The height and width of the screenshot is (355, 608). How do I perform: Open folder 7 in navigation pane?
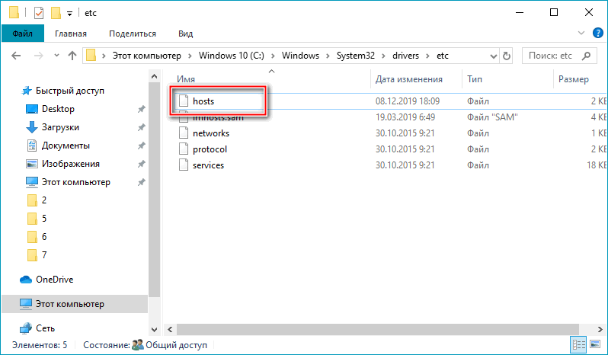[x=44, y=254]
